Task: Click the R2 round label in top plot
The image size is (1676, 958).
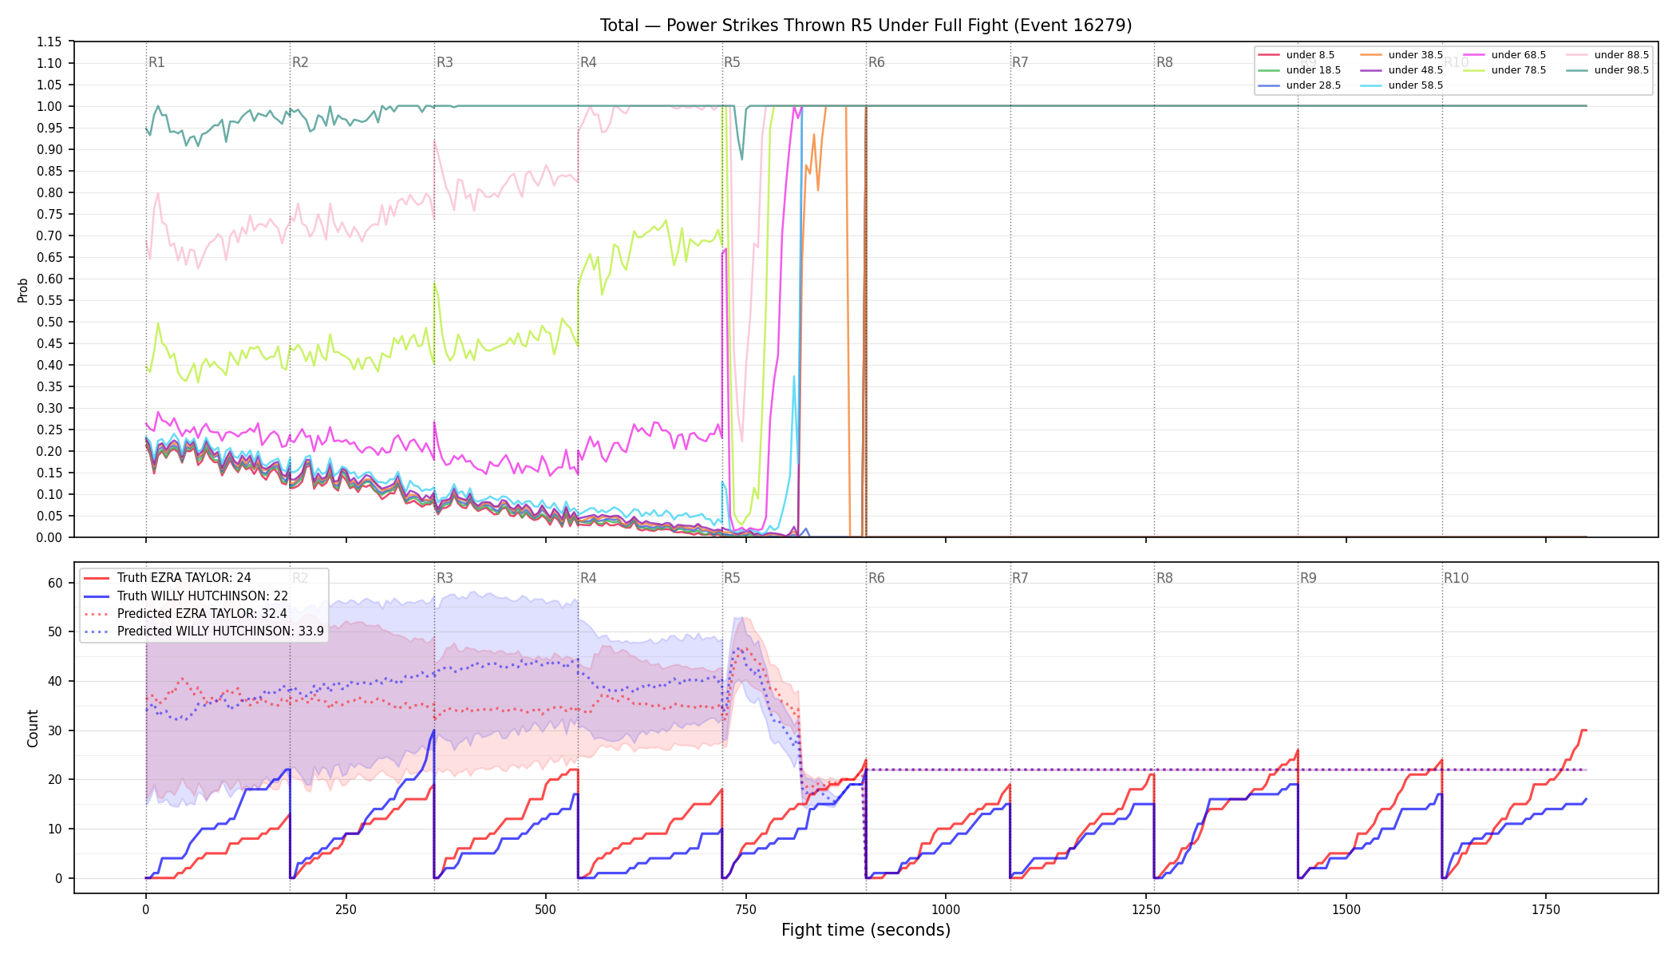Action: (x=300, y=62)
